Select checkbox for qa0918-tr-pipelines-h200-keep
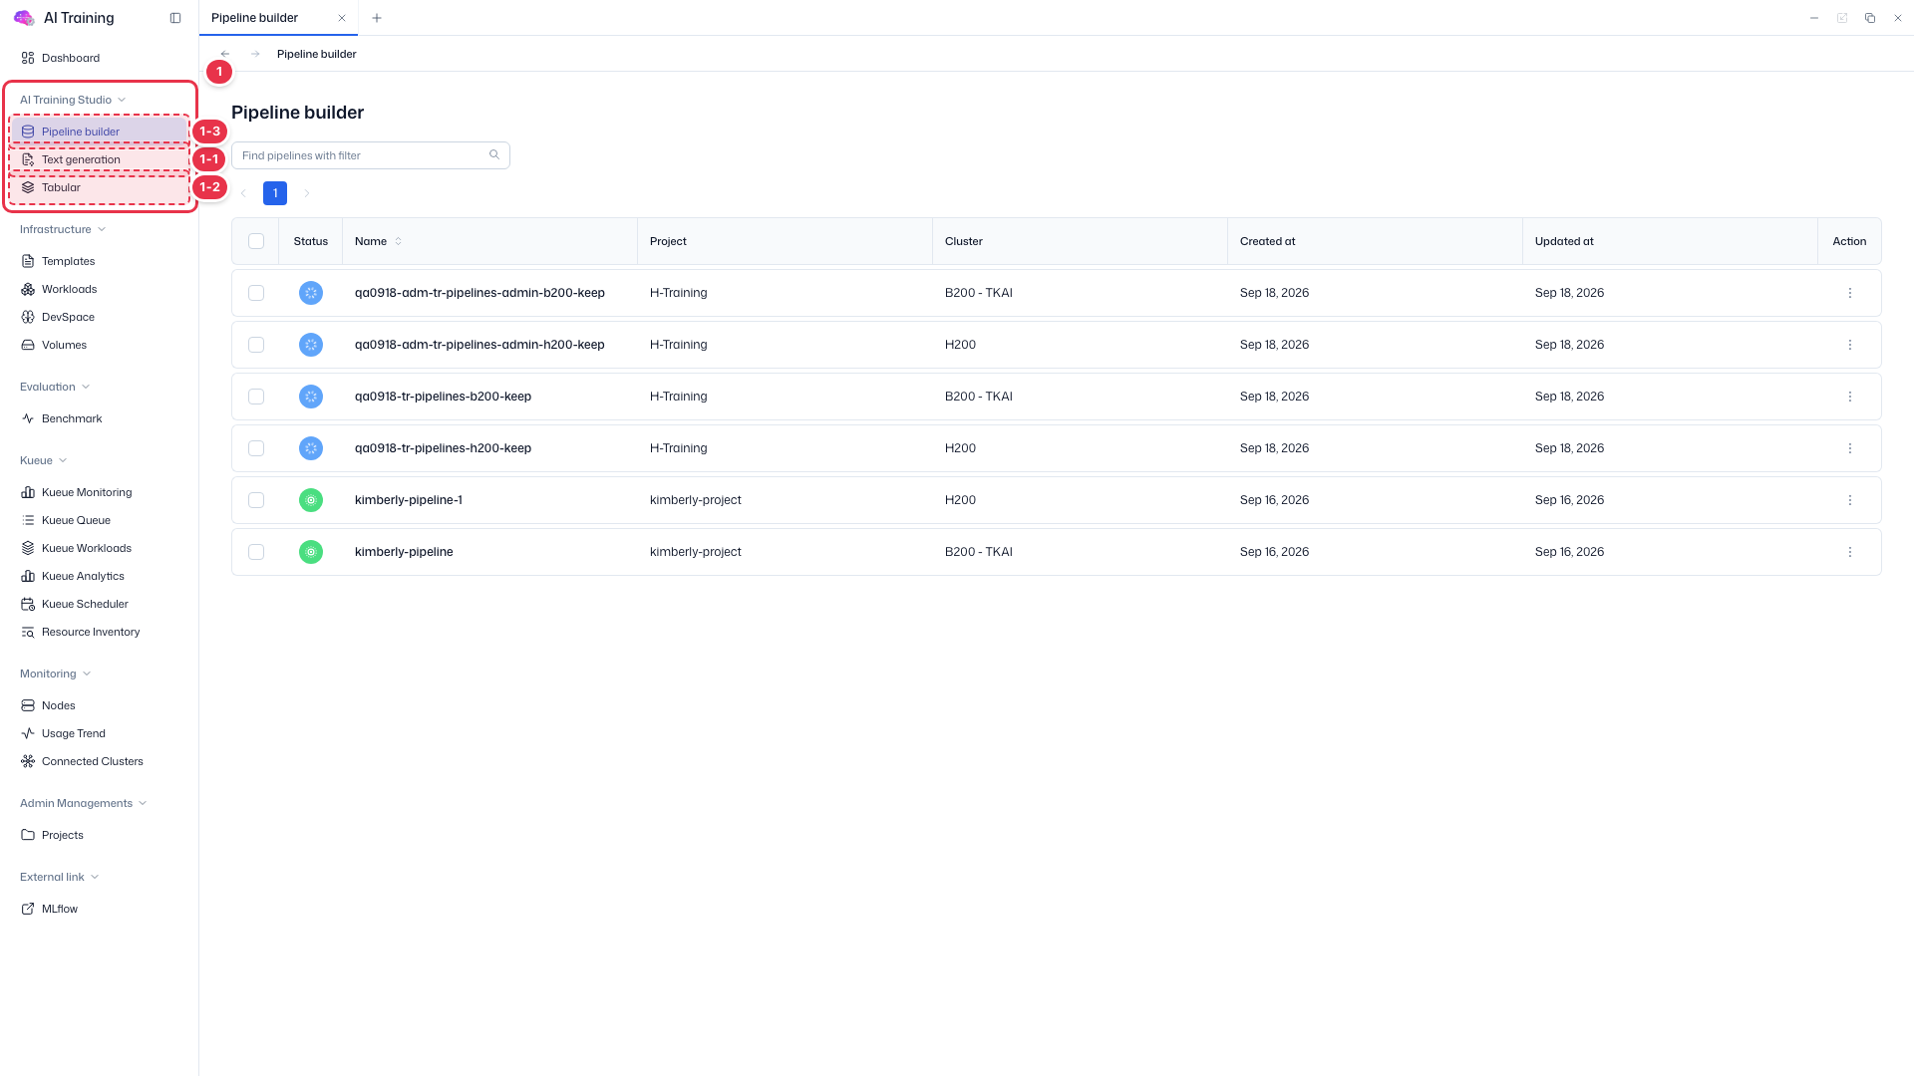 pos(256,448)
